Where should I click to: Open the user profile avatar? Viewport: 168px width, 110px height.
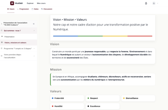click(154, 3)
